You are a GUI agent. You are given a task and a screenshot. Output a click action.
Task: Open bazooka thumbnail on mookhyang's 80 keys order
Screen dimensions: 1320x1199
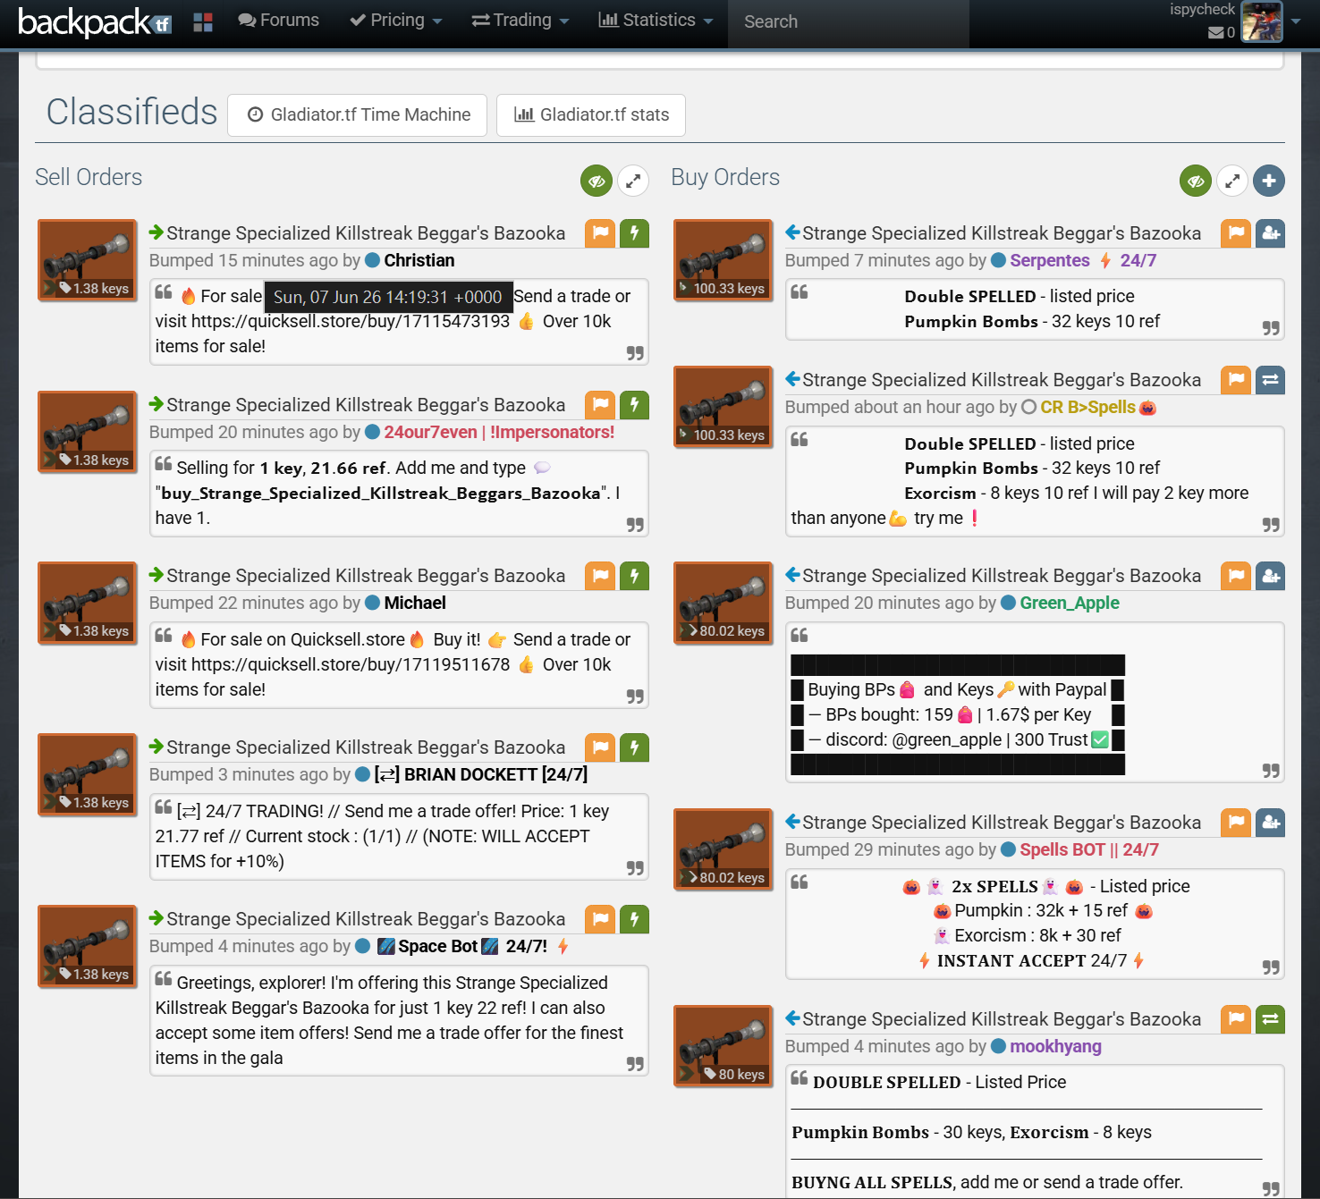[723, 1046]
